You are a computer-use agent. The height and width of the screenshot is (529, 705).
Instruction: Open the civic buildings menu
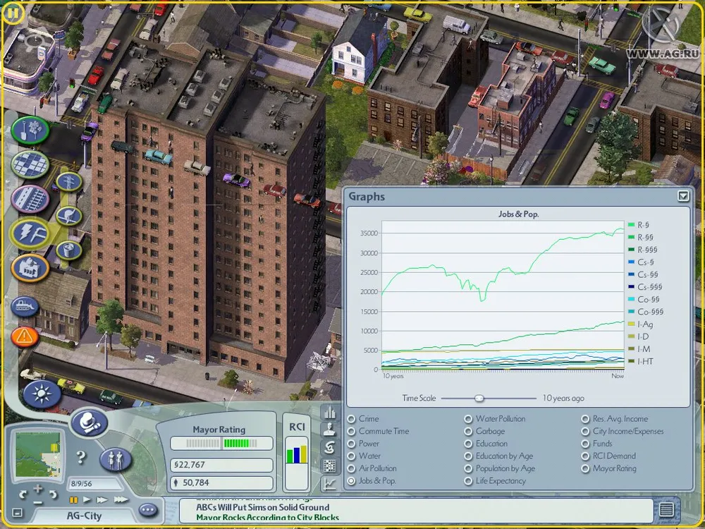pos(30,268)
